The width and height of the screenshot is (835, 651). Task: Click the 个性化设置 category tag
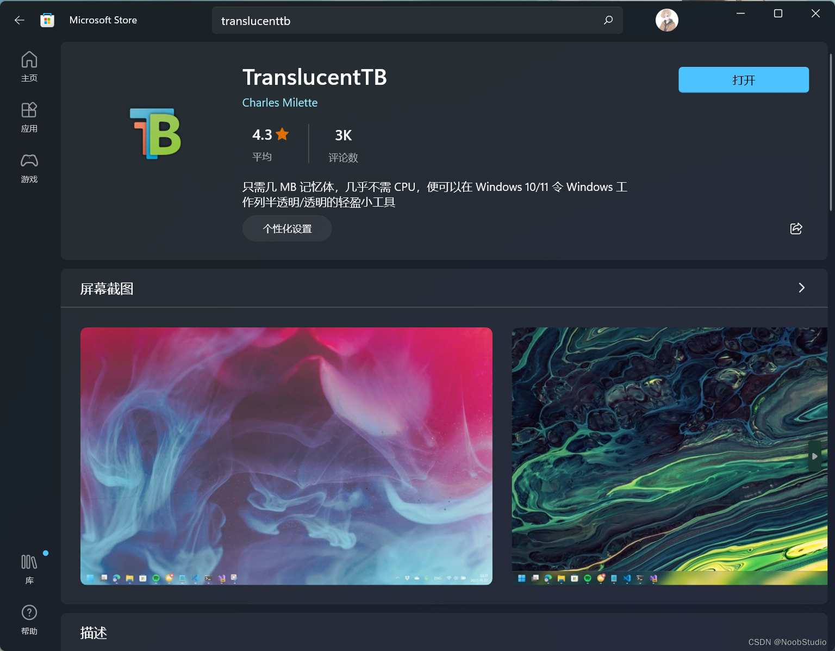[287, 228]
